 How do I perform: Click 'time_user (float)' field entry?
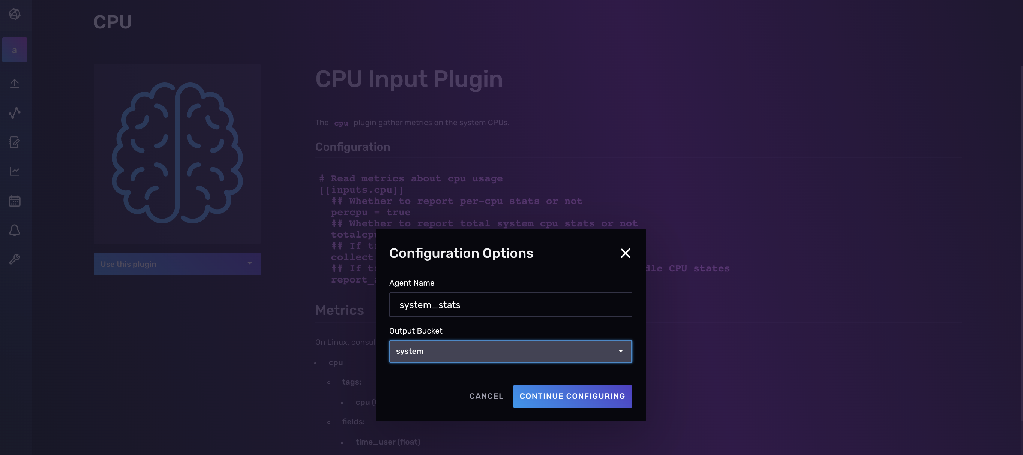pyautogui.click(x=388, y=442)
